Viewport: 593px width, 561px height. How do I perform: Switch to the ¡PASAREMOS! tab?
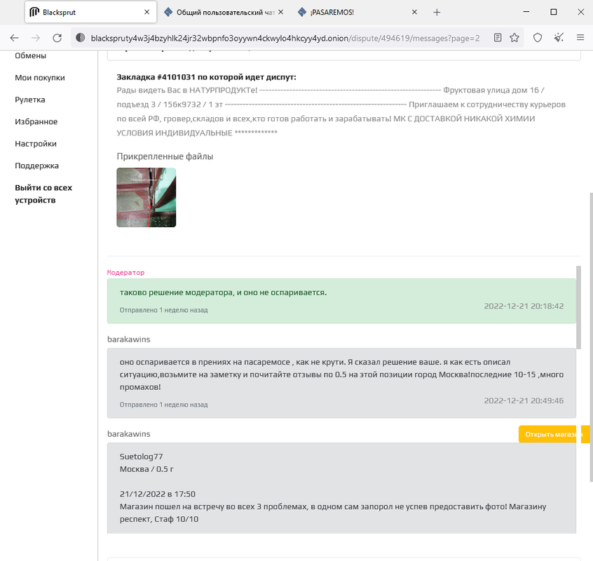[356, 13]
